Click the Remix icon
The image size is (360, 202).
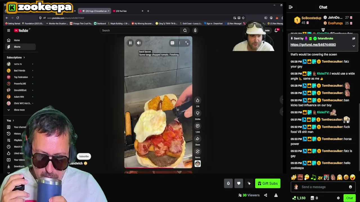tap(197, 152)
